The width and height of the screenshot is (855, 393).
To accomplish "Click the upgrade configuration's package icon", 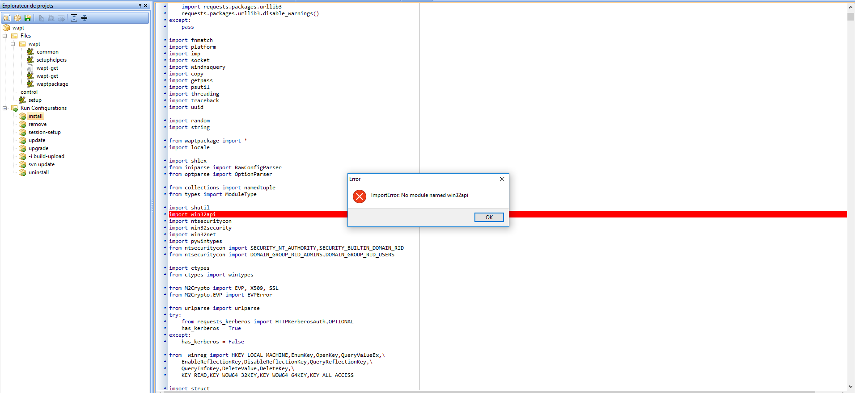I will 22,148.
